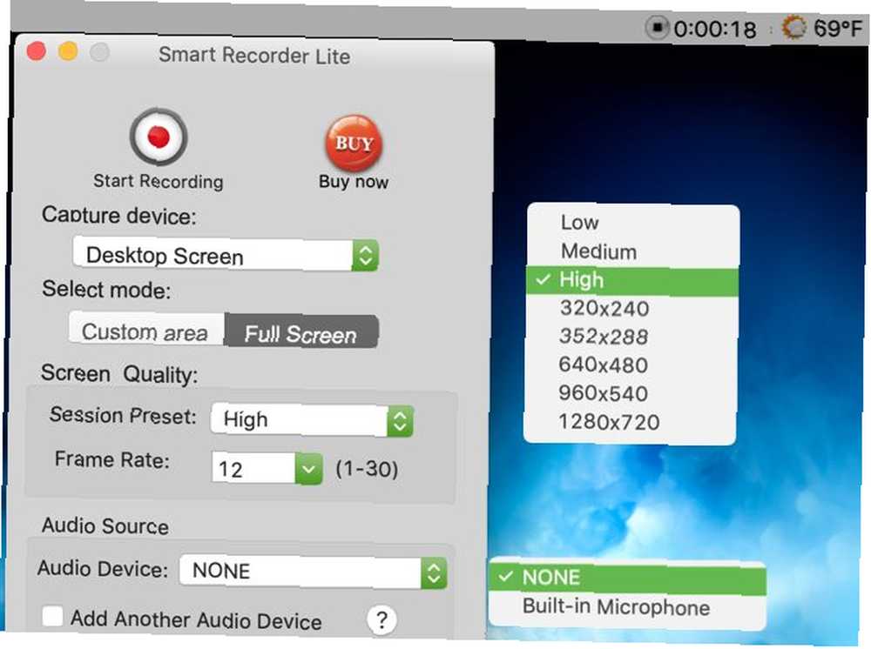Viewport: 871px width, 649px height.
Task: Select 1280x720 resolution option
Action: click(x=631, y=422)
